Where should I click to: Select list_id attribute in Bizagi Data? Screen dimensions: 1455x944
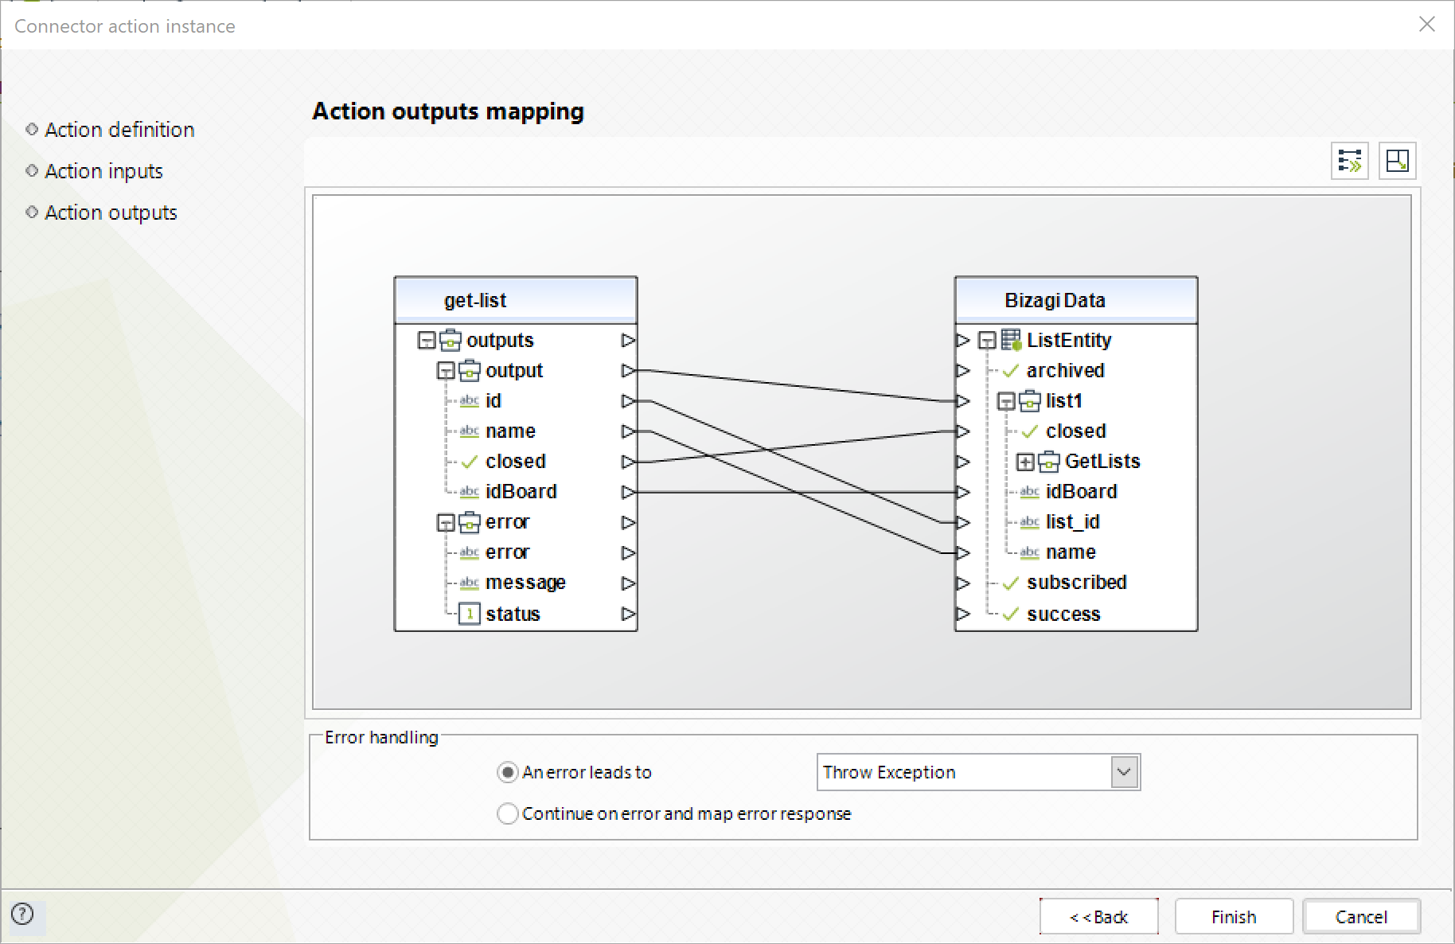pos(1072,522)
